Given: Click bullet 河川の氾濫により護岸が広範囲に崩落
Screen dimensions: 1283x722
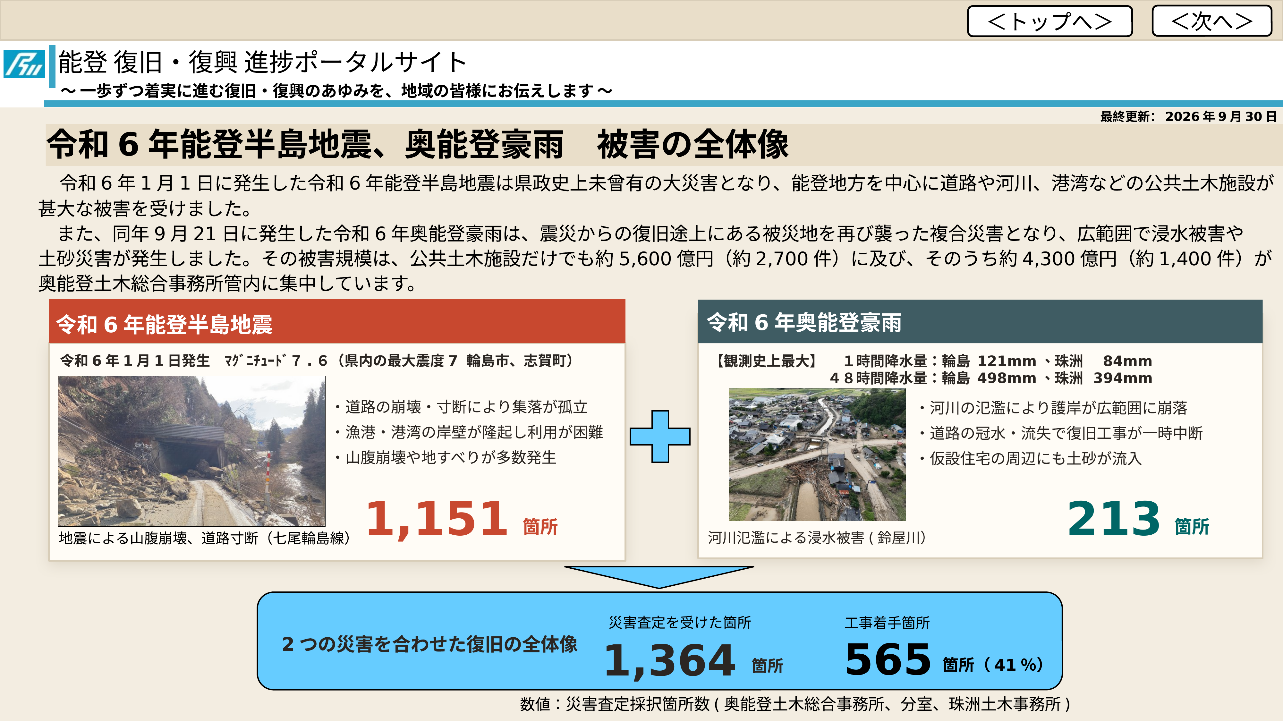Looking at the screenshot, I should click(x=1053, y=408).
